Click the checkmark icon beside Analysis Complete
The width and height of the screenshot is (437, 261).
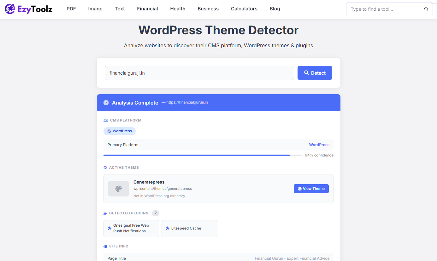pos(106,103)
